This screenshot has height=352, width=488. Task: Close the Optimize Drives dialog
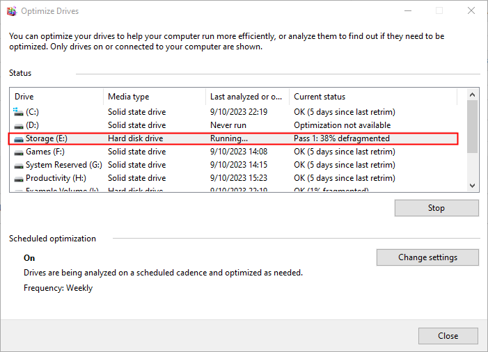tap(448, 336)
